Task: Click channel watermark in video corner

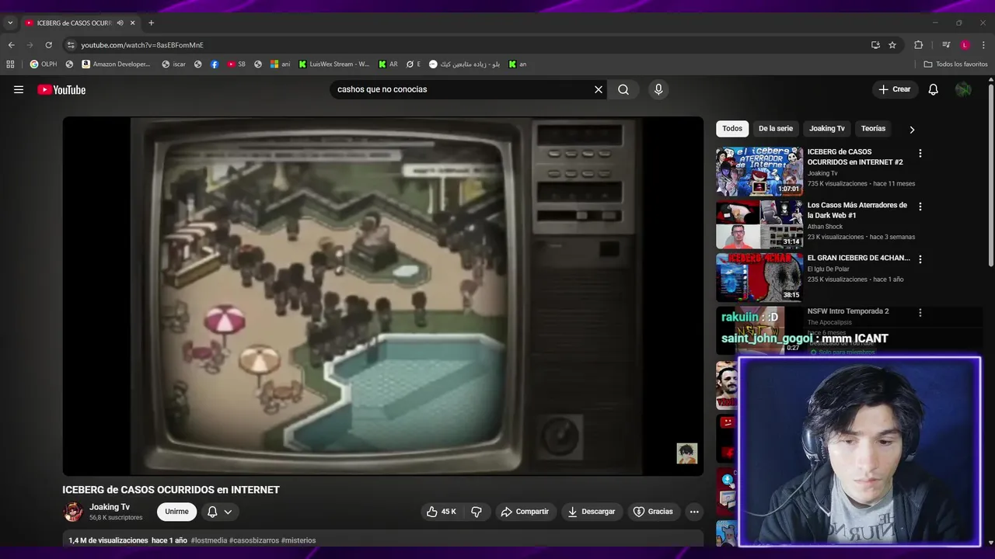Action: [x=687, y=453]
